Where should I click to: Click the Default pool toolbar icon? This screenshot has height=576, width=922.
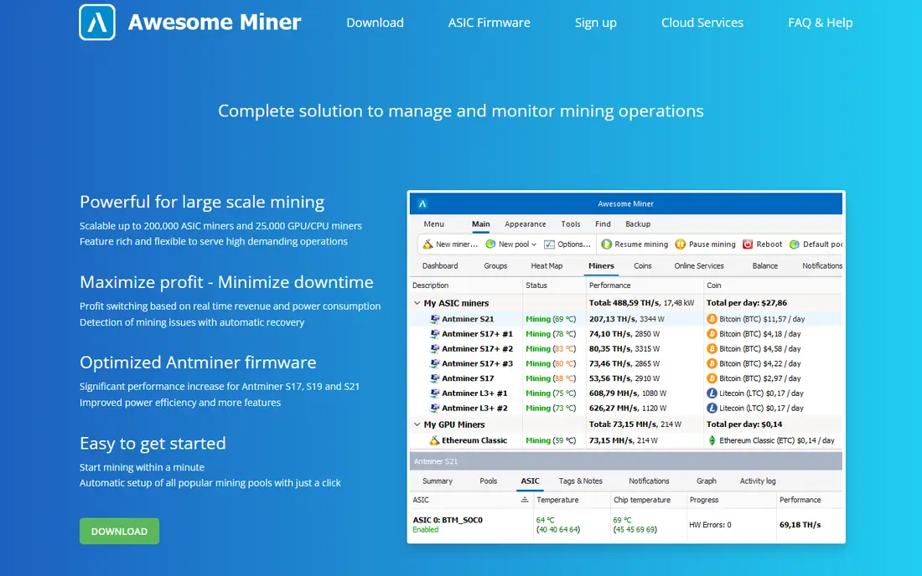794,244
